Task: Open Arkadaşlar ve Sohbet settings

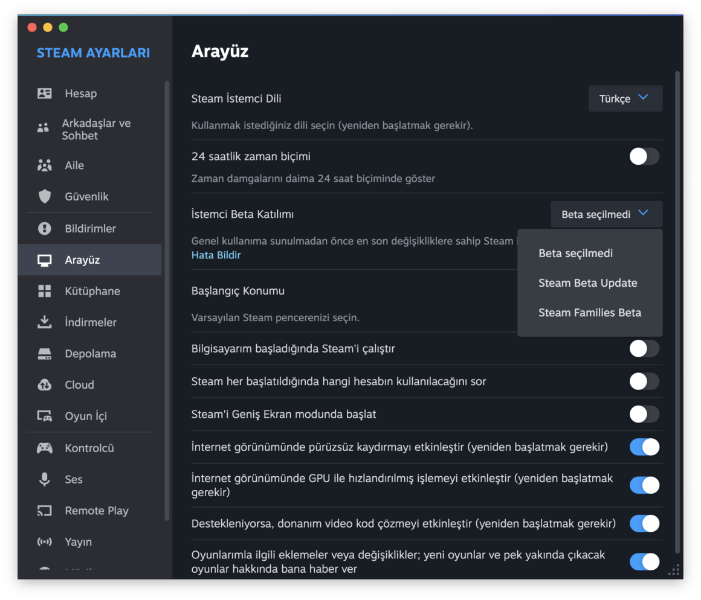Action: [90, 129]
